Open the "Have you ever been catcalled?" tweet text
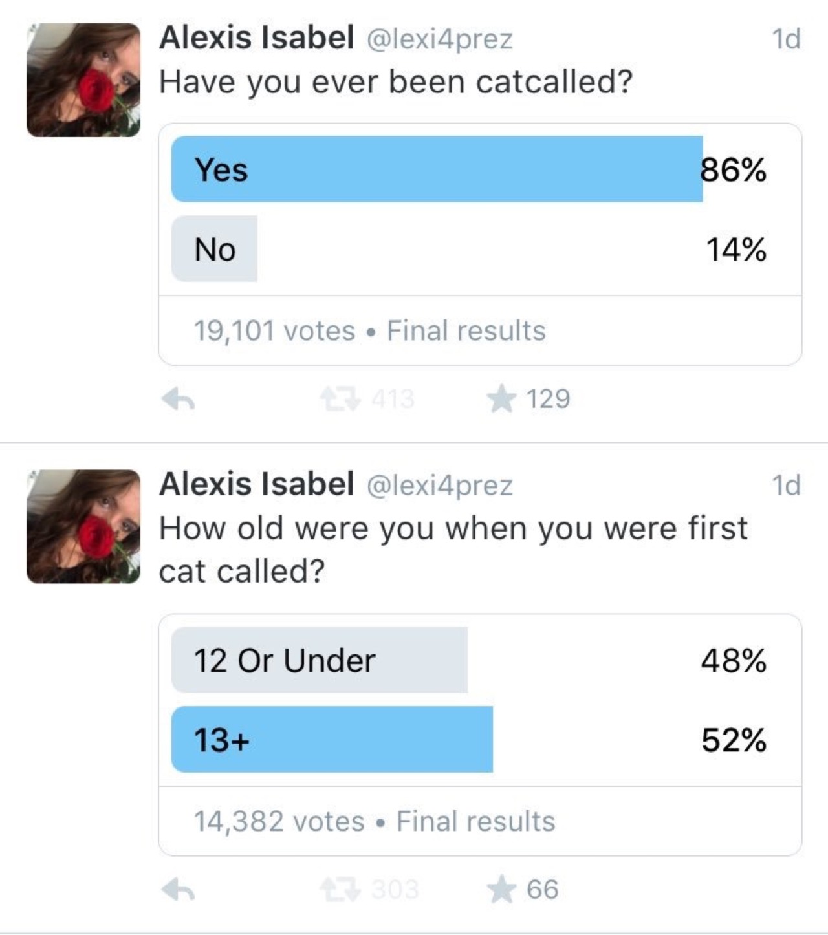This screenshot has width=828, height=935. point(395,82)
